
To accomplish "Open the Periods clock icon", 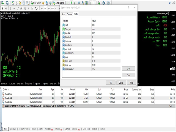I will tap(103, 3).
